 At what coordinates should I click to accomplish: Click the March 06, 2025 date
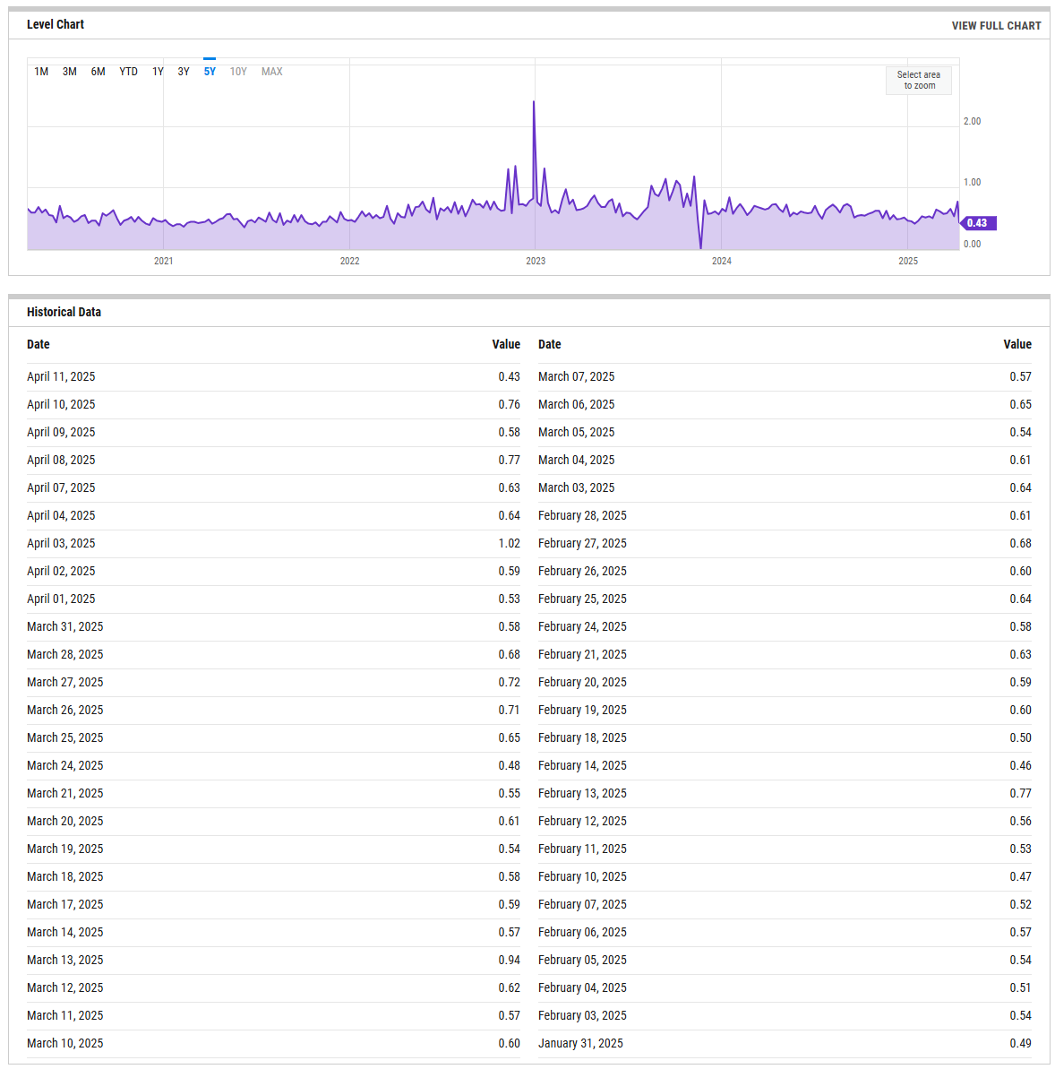(x=576, y=405)
